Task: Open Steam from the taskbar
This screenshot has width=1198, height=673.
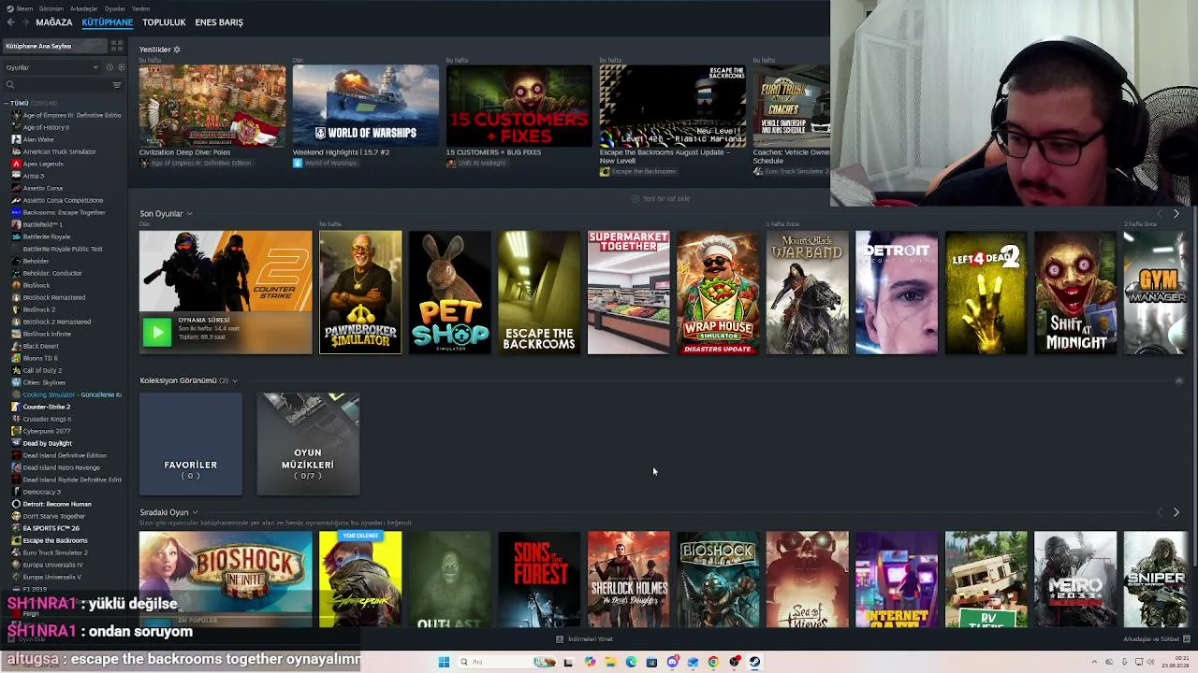Action: pyautogui.click(x=754, y=662)
